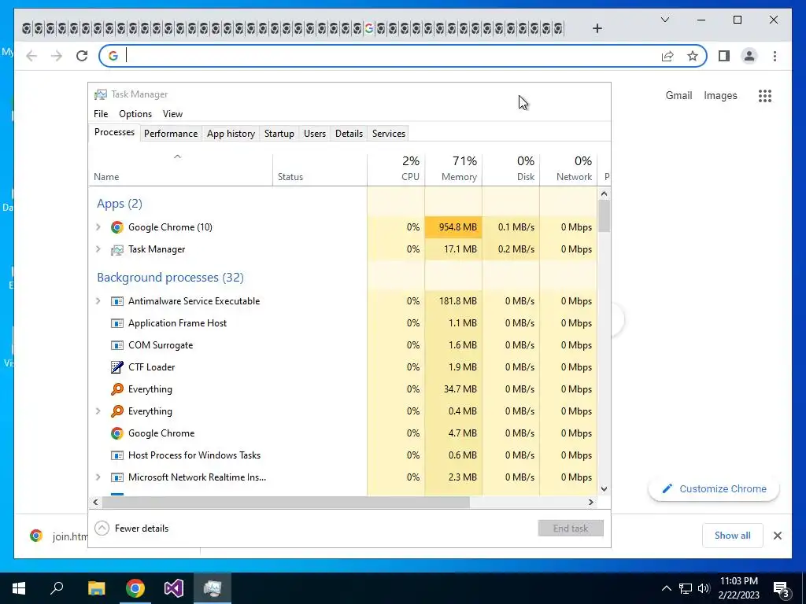The height and width of the screenshot is (604, 806).
Task: Click the Background processes (32) heading
Action: 170,278
